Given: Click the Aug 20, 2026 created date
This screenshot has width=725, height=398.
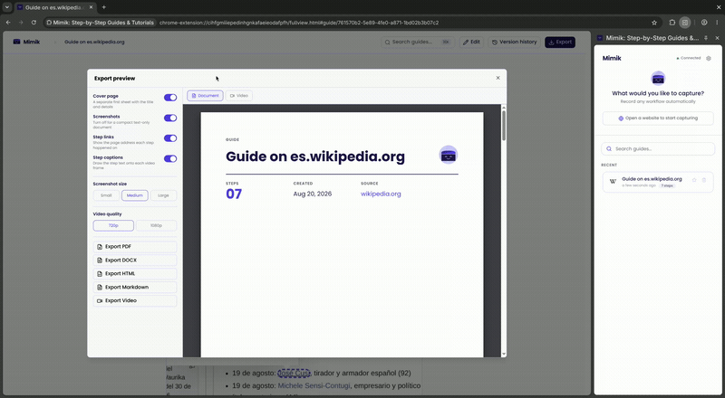Looking at the screenshot, I should pyautogui.click(x=313, y=194).
